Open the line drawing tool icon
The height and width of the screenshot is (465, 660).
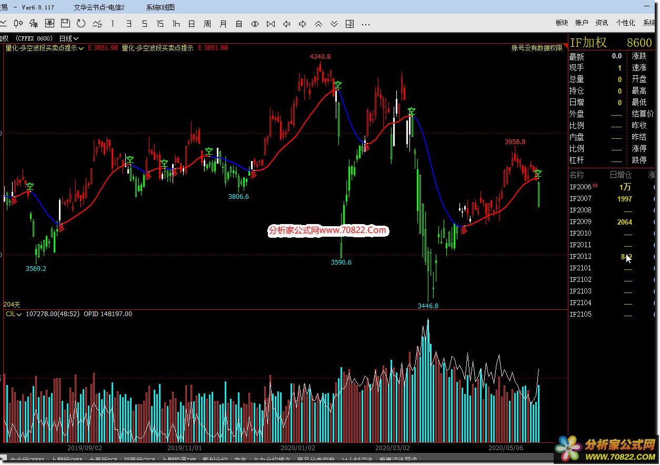click(97, 23)
